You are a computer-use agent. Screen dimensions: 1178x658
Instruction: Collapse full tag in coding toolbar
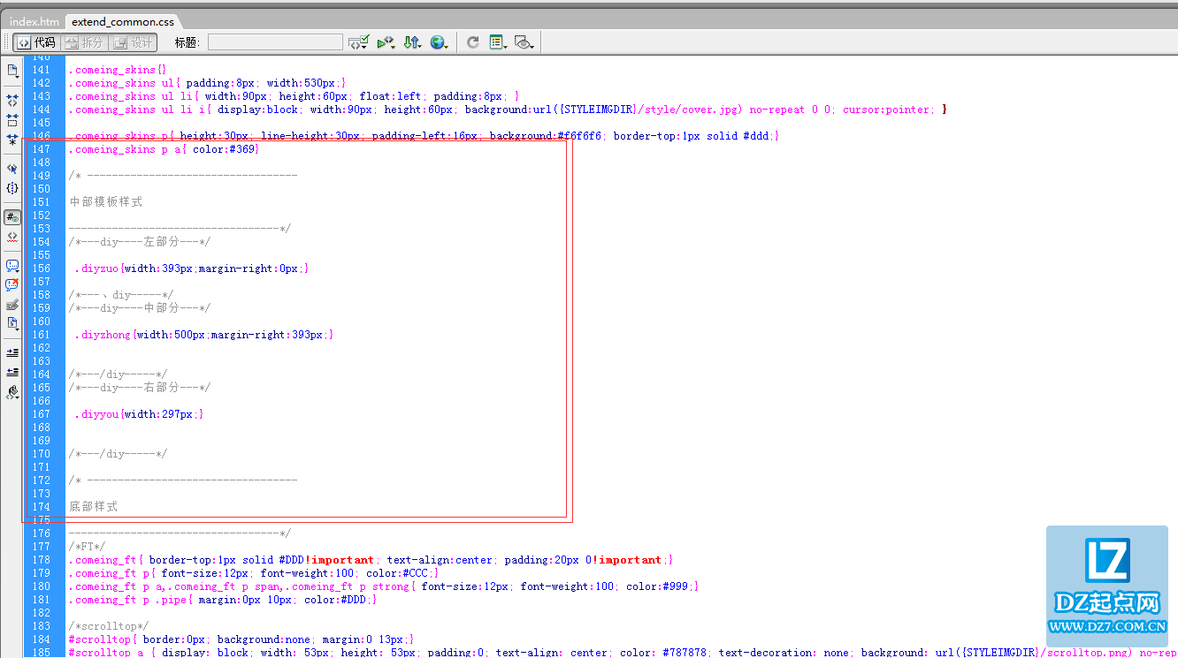pyautogui.click(x=12, y=101)
